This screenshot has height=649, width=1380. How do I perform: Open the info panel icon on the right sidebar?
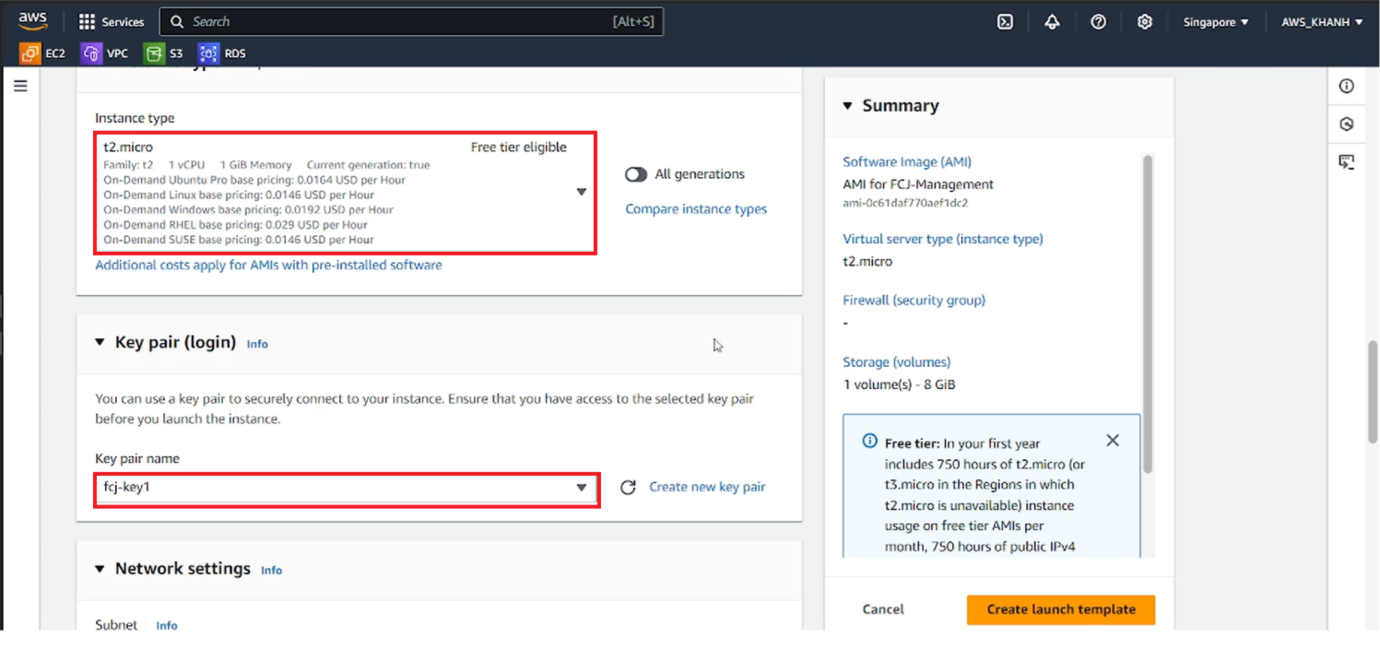[x=1347, y=86]
